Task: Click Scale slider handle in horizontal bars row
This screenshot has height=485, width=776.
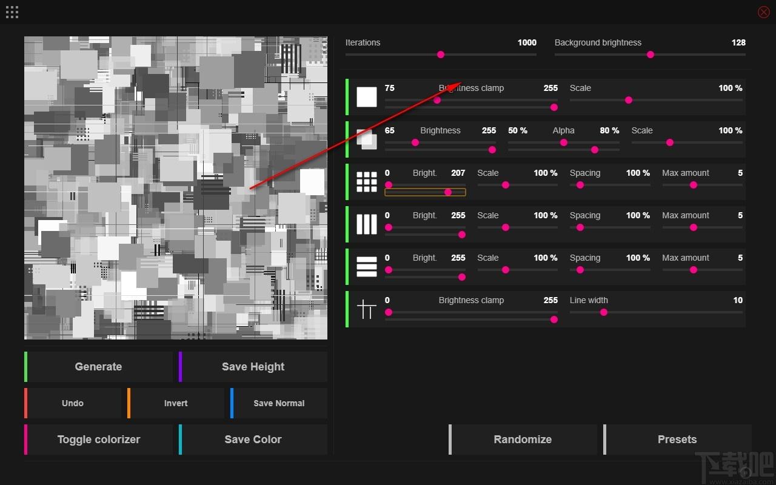Action: click(x=506, y=270)
